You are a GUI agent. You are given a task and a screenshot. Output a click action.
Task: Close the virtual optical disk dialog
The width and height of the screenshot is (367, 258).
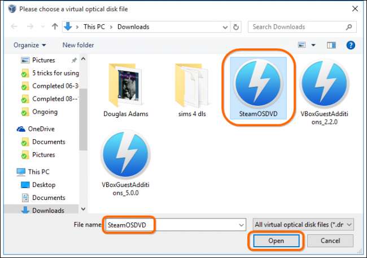pyautogui.click(x=355, y=9)
